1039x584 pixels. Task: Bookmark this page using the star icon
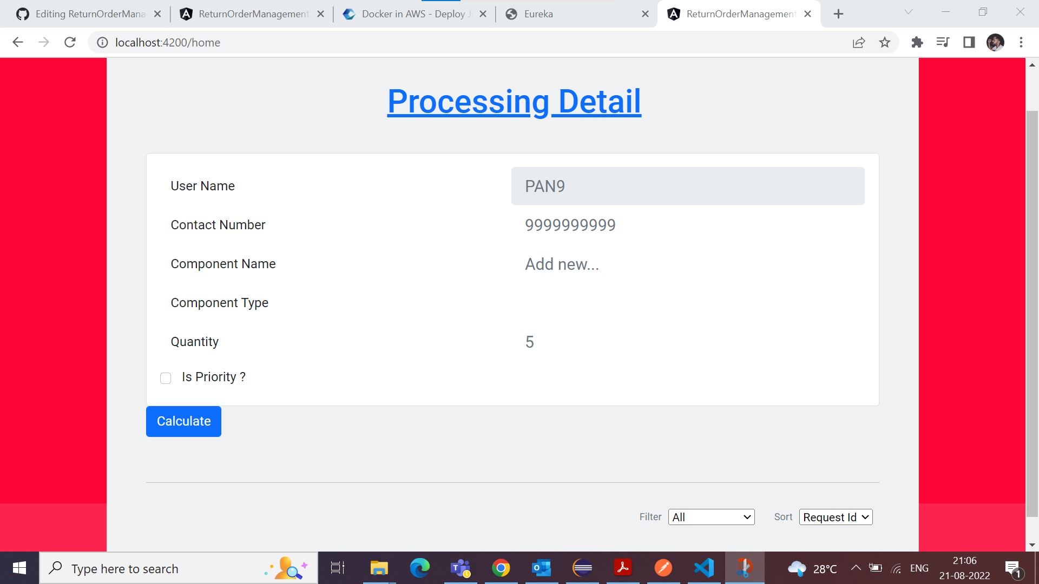[885, 42]
